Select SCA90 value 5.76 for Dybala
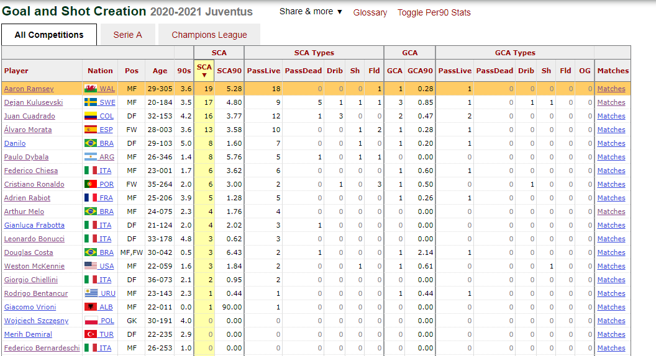The width and height of the screenshot is (656, 356). point(234,157)
